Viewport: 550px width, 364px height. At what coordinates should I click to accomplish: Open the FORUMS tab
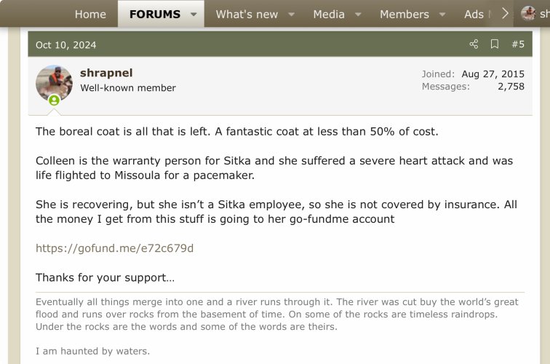click(x=155, y=15)
